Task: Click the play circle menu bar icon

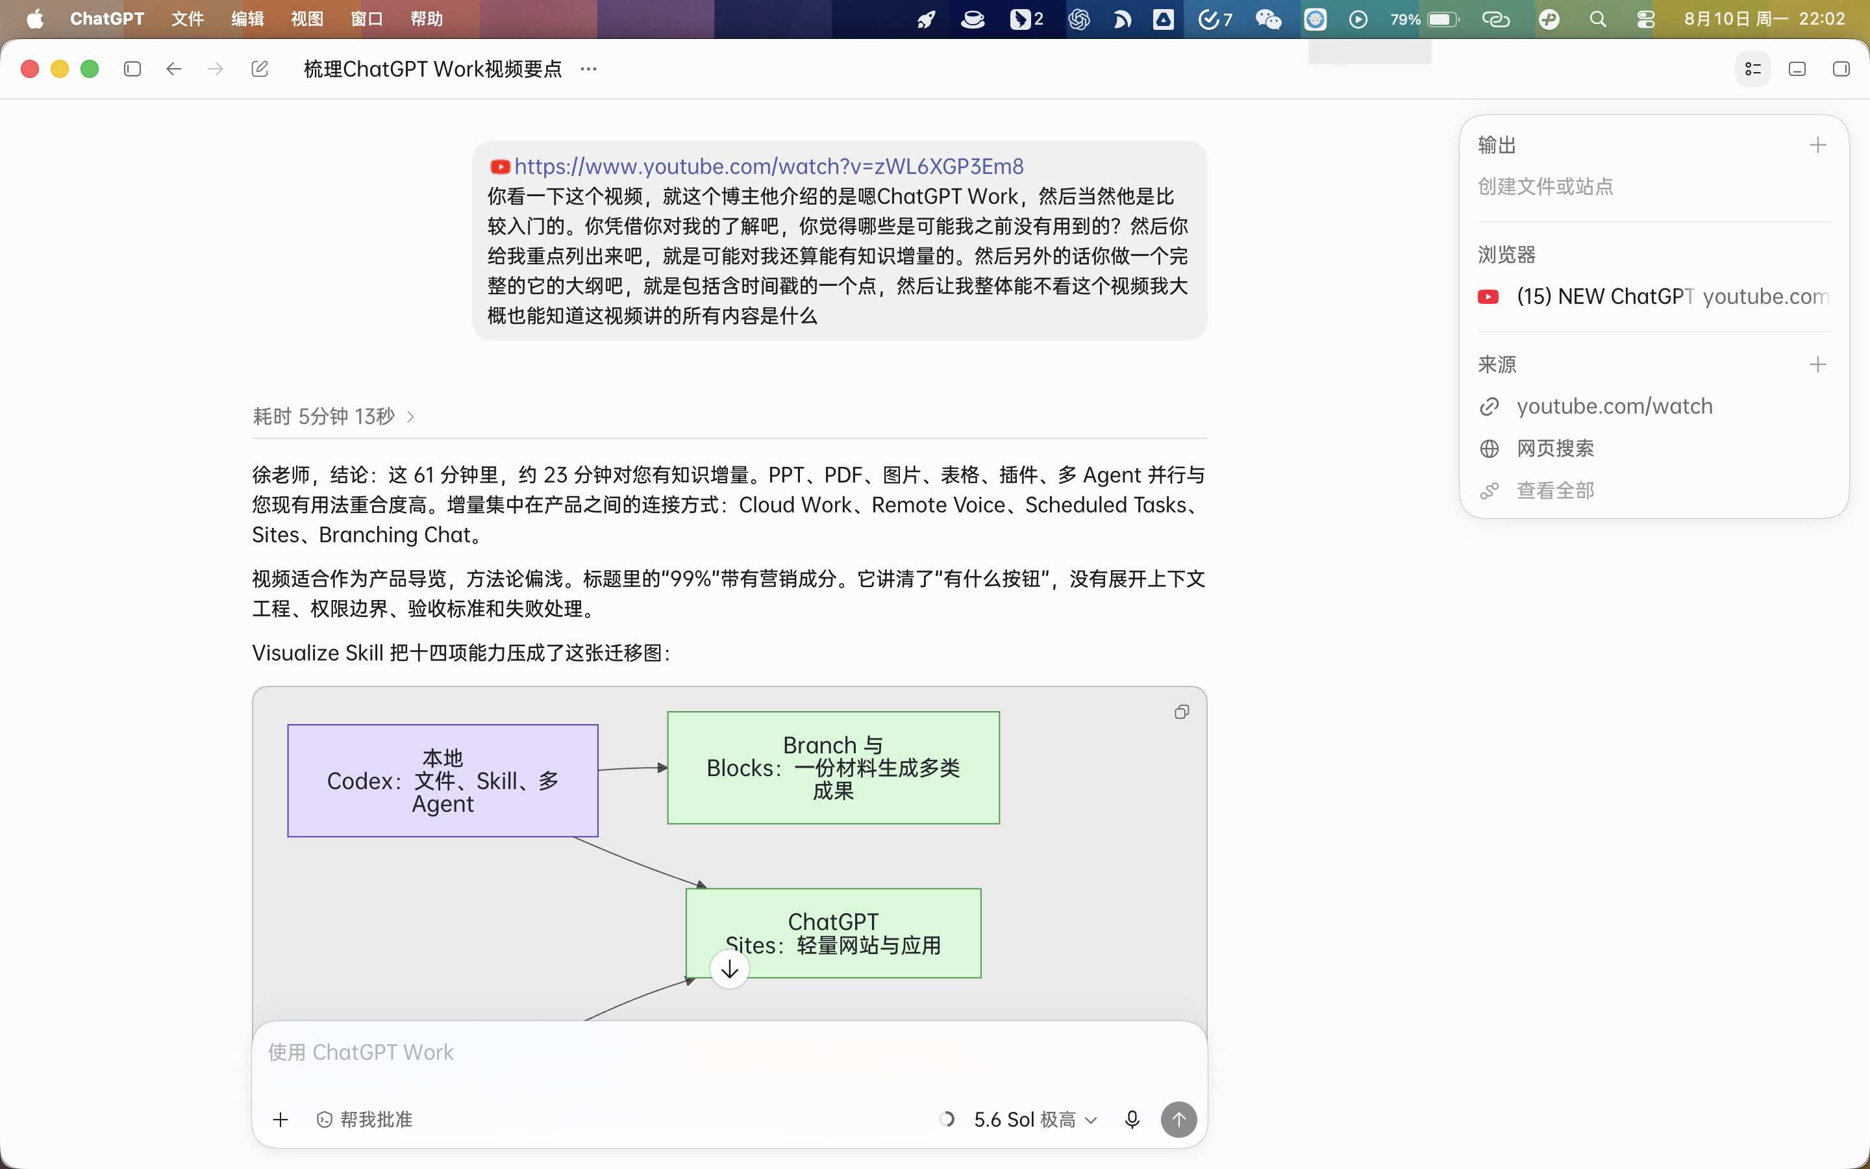Action: [x=1358, y=19]
